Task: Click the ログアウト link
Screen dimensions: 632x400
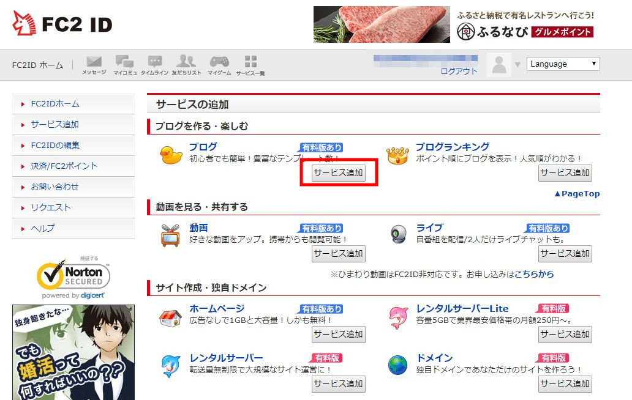Action: (459, 71)
